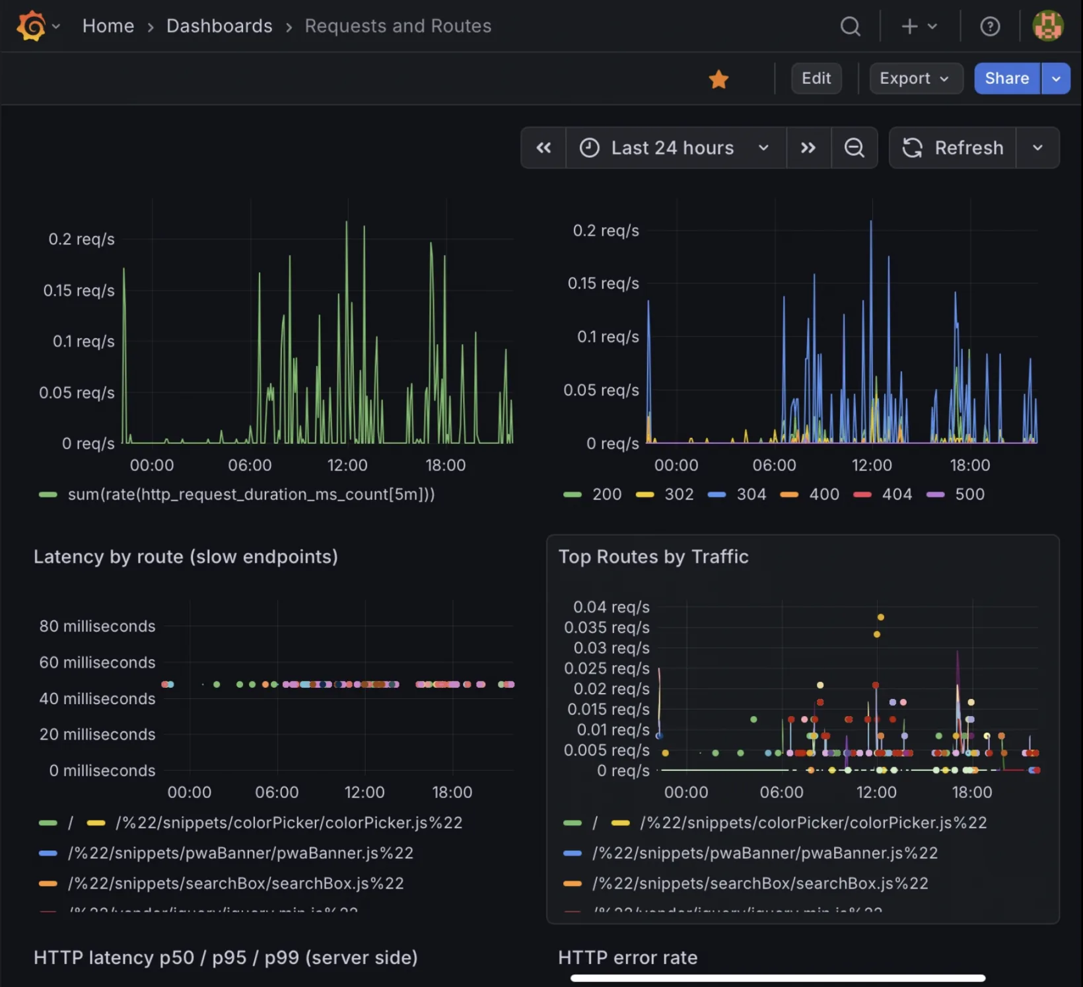Viewport: 1083px width, 987px height.
Task: Go to the Home breadcrumb
Action: (108, 26)
